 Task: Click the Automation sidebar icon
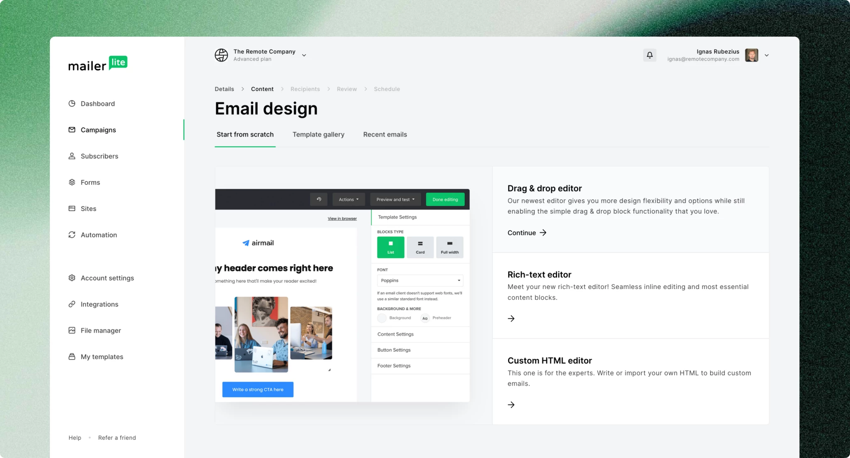(x=72, y=235)
